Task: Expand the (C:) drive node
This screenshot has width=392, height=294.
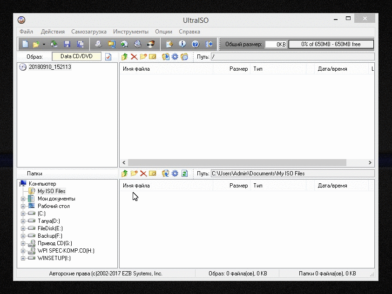Action: tap(23, 214)
